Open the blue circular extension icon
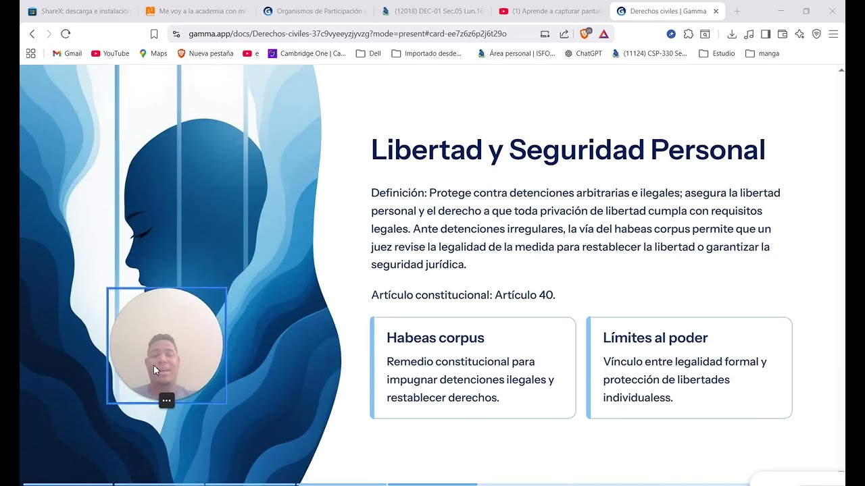The image size is (865, 486). 671,34
